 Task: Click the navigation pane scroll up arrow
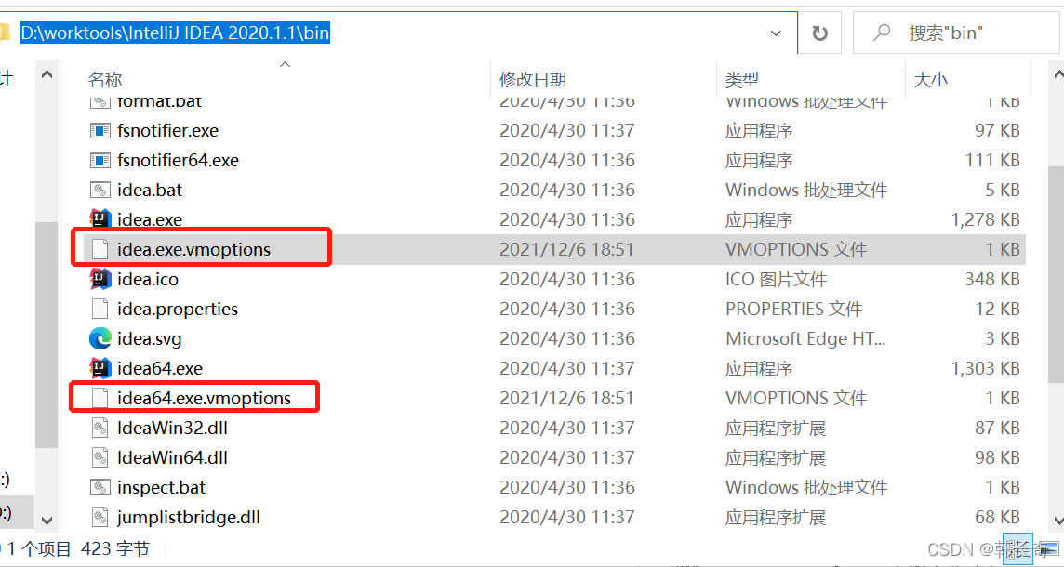pos(47,73)
